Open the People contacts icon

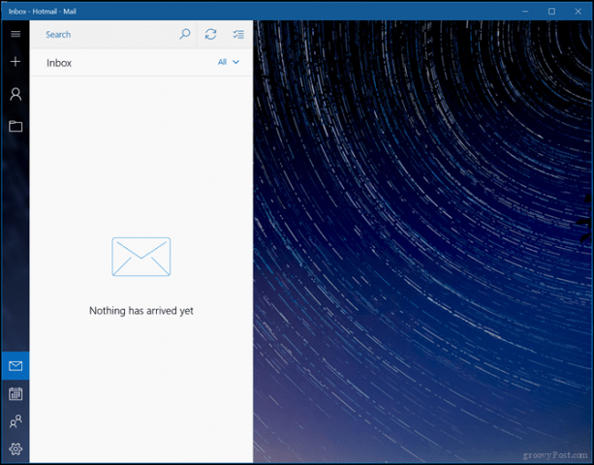16,421
